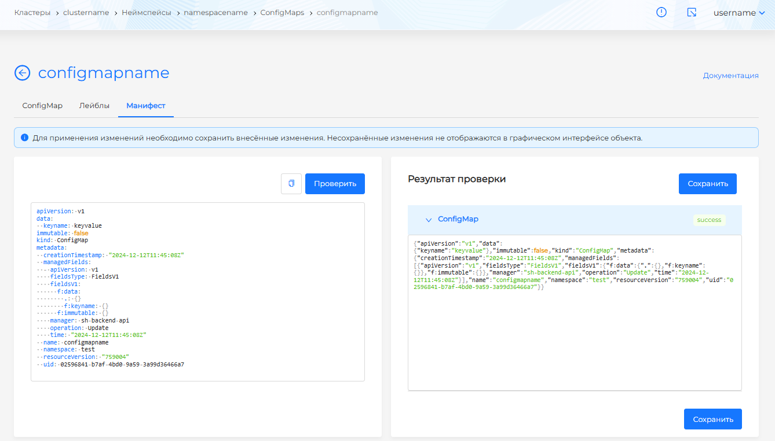775x441 pixels.
Task: Go to ConfigMaps breadcrumb link
Action: (x=282, y=12)
